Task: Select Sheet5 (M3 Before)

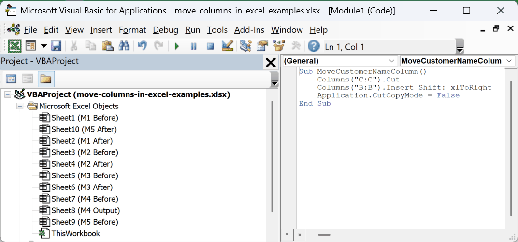Action: tap(85, 175)
